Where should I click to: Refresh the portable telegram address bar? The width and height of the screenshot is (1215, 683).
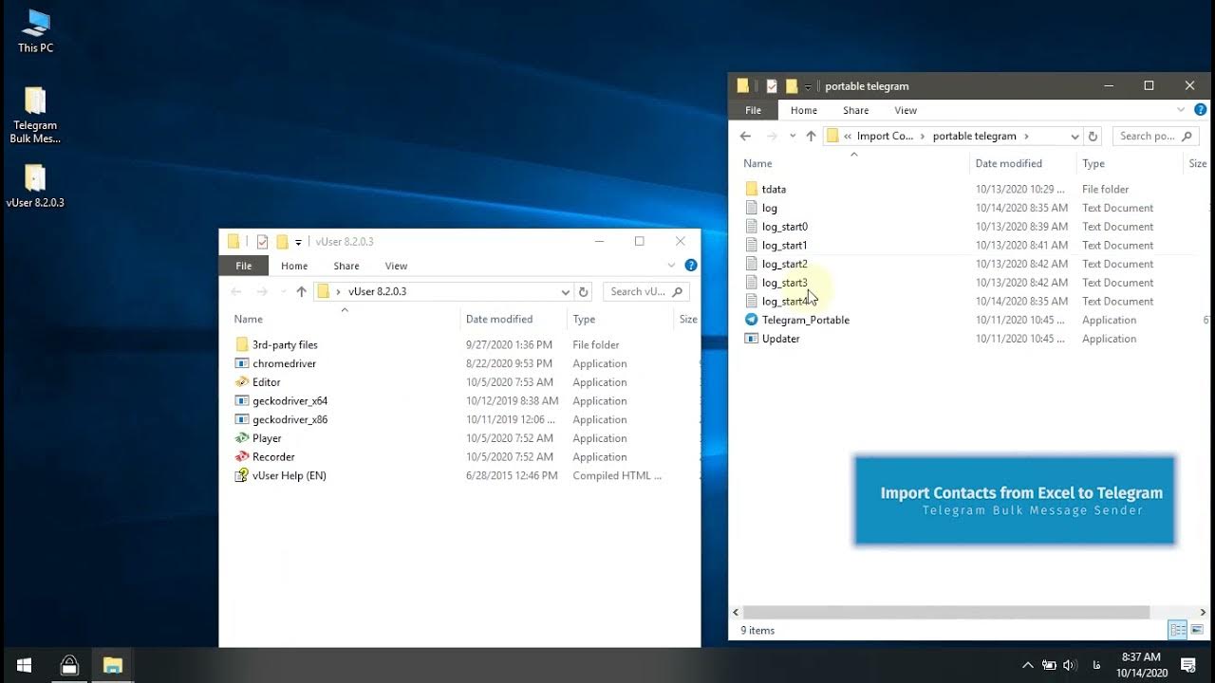click(x=1093, y=136)
